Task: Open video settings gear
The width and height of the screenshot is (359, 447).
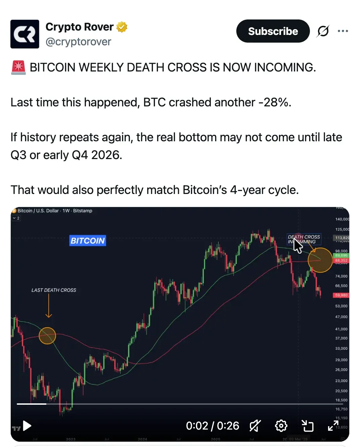Action: pos(281,426)
